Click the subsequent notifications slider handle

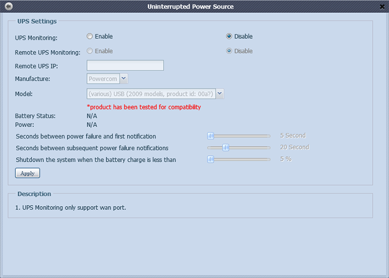coord(226,148)
